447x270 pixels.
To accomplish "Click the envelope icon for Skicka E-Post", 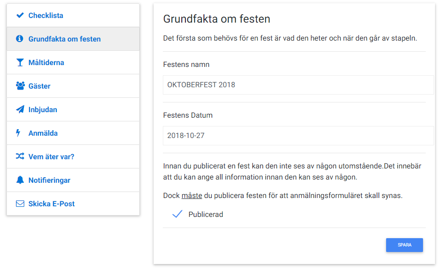I will click(x=20, y=204).
